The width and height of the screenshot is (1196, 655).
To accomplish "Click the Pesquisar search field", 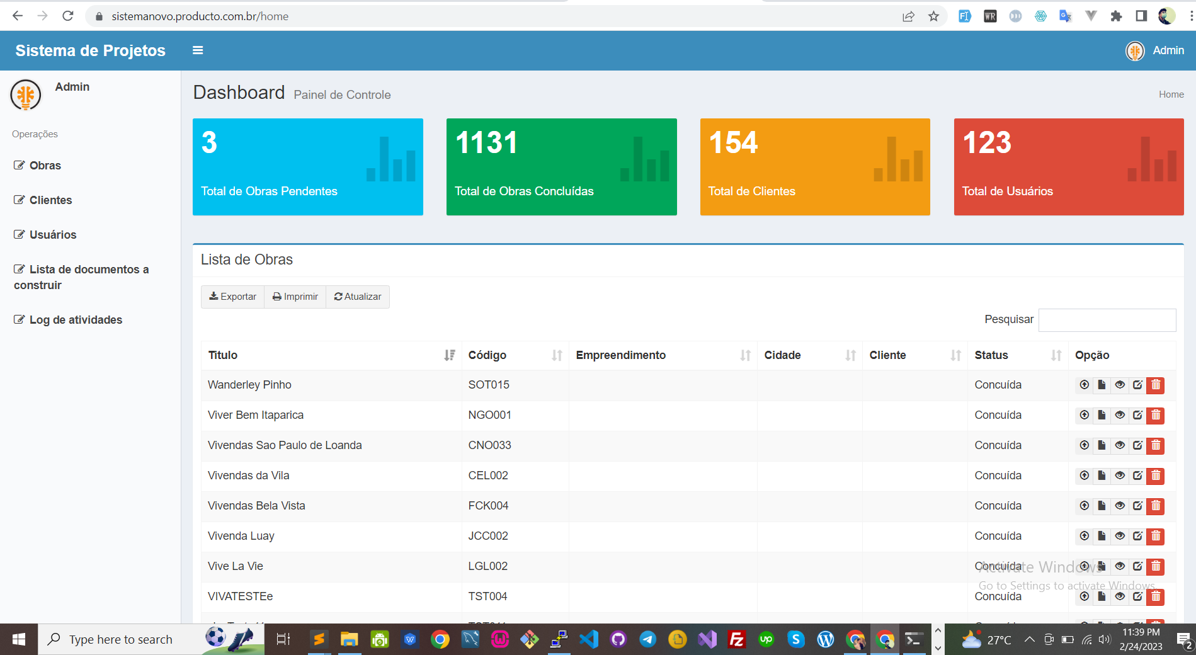I will pyautogui.click(x=1107, y=320).
